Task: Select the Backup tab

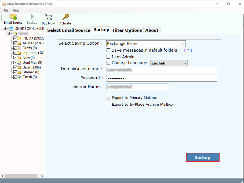Action: pyautogui.click(x=101, y=30)
